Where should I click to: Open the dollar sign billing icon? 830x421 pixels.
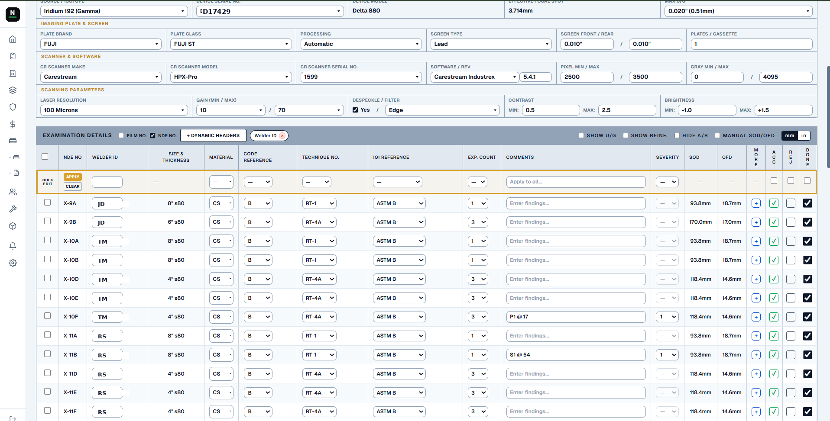pyautogui.click(x=13, y=124)
